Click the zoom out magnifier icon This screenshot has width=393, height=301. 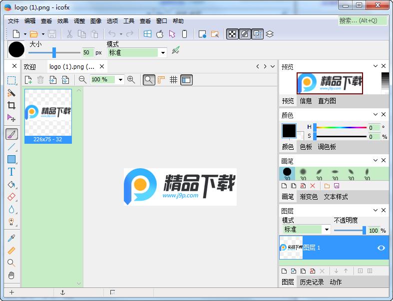(82, 80)
